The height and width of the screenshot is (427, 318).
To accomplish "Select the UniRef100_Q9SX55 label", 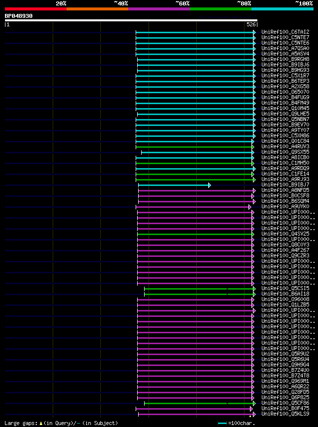I will 285,152.
